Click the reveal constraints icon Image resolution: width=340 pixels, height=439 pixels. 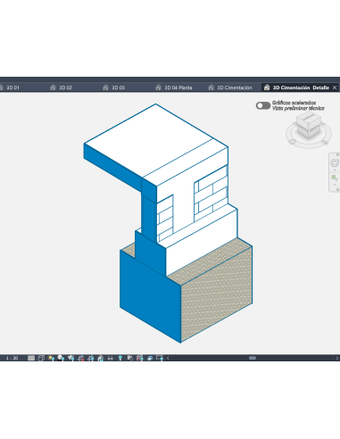(x=160, y=358)
